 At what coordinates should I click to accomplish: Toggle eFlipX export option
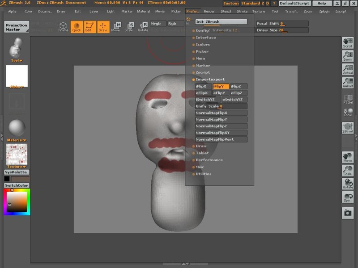click(203, 93)
